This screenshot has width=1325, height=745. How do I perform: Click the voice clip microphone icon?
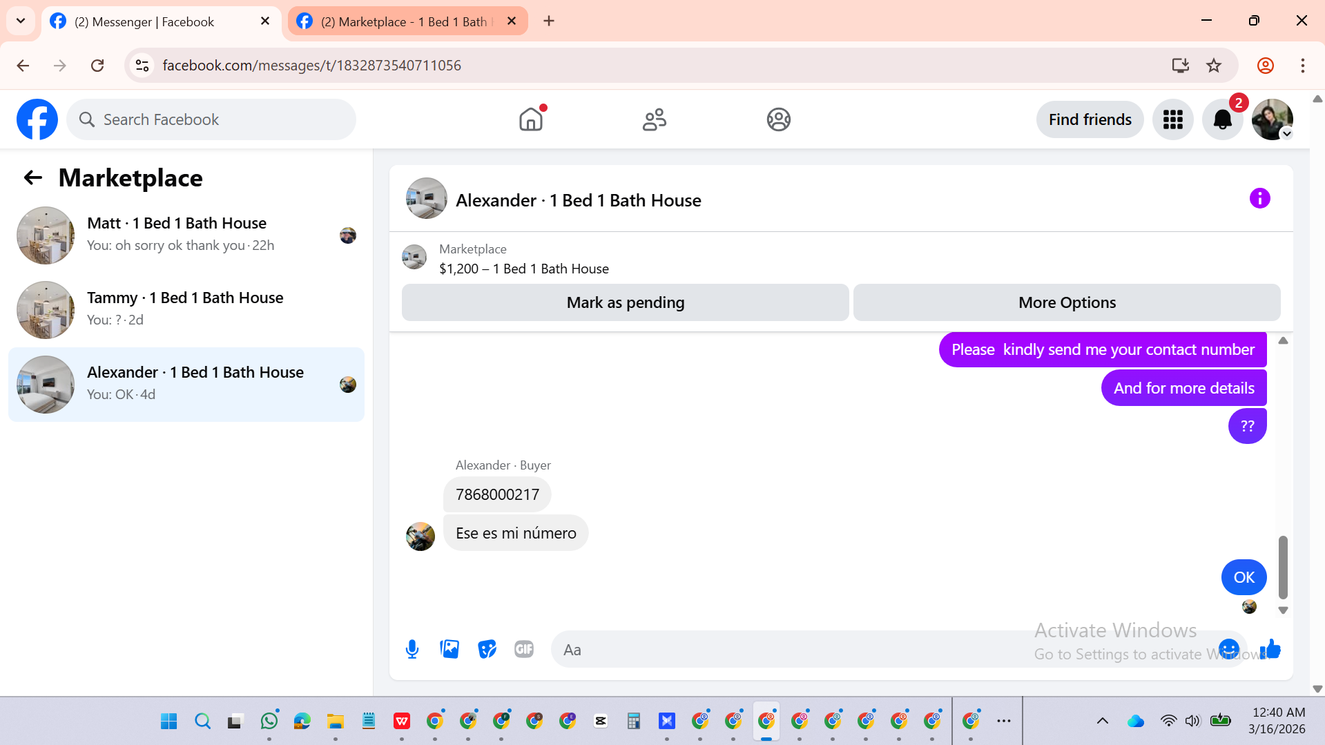coord(412,649)
